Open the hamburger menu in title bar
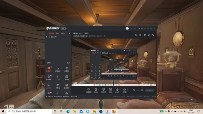 pos(145,28)
